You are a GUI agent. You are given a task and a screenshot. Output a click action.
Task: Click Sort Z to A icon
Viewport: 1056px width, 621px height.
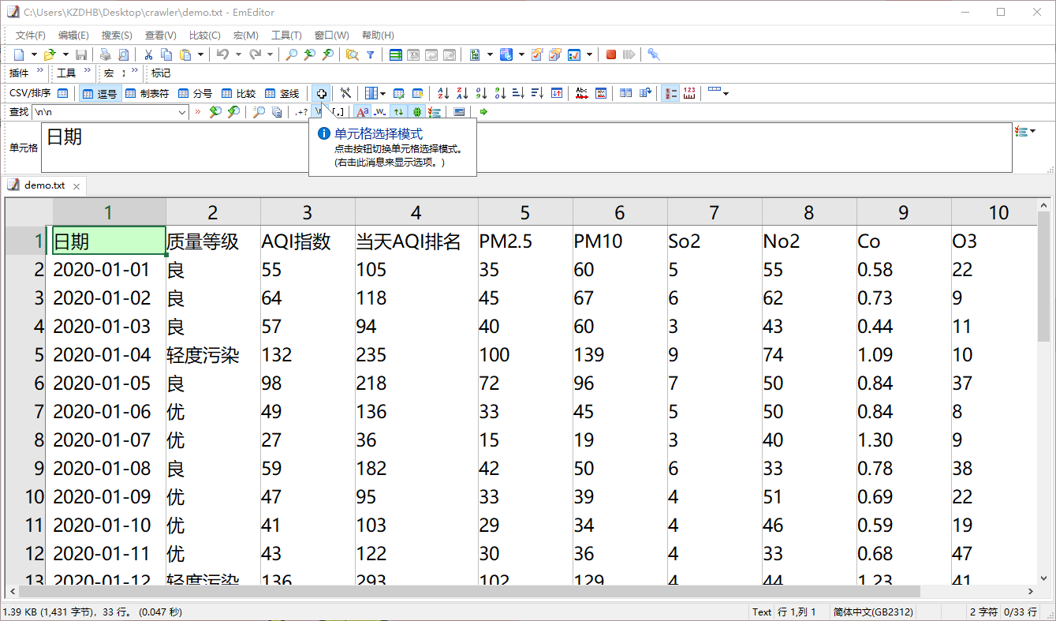pyautogui.click(x=462, y=93)
